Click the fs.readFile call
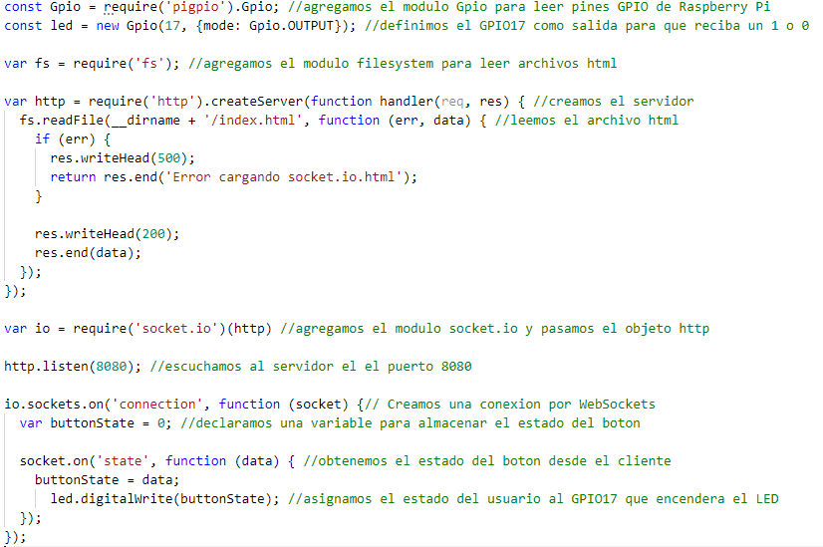 coord(54,120)
